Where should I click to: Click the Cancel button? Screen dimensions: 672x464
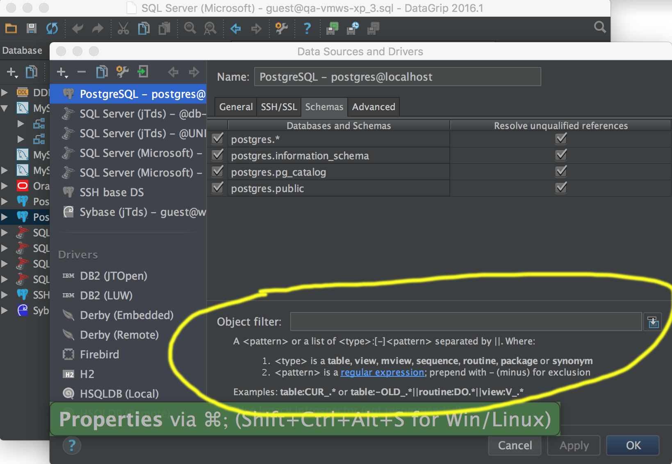[515, 445]
